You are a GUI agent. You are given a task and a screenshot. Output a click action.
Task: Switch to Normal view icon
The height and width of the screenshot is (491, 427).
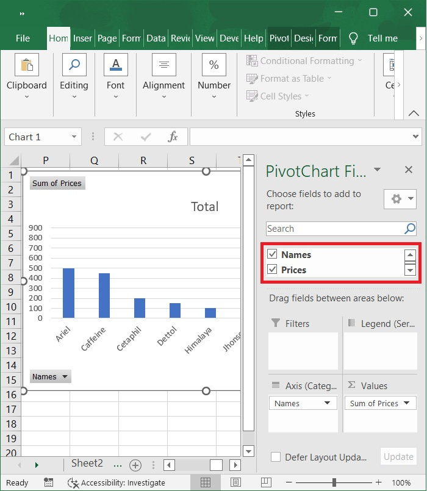click(x=206, y=482)
